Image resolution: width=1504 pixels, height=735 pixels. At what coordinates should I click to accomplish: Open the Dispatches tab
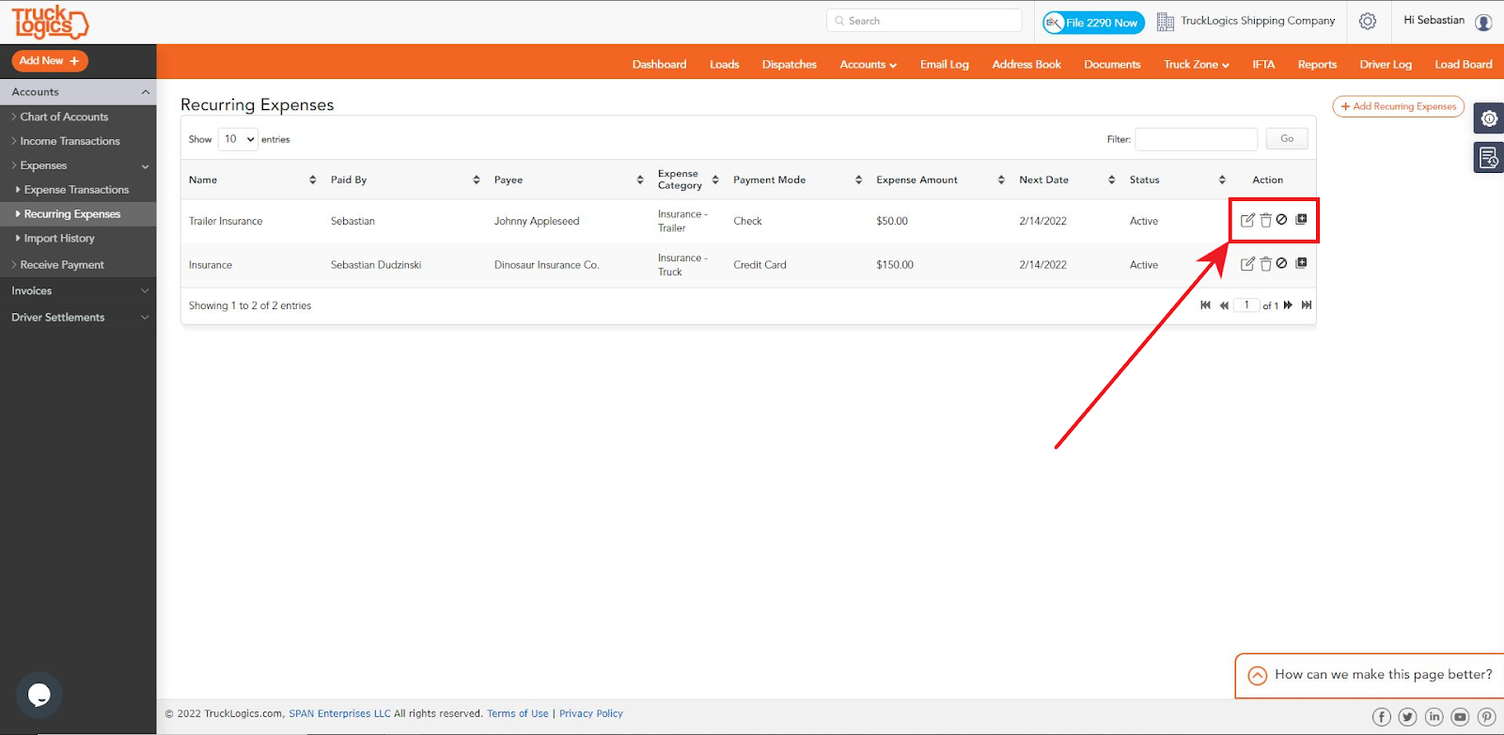[789, 65]
